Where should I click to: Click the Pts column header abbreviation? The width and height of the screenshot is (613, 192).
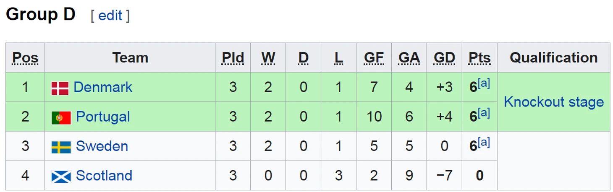point(479,58)
